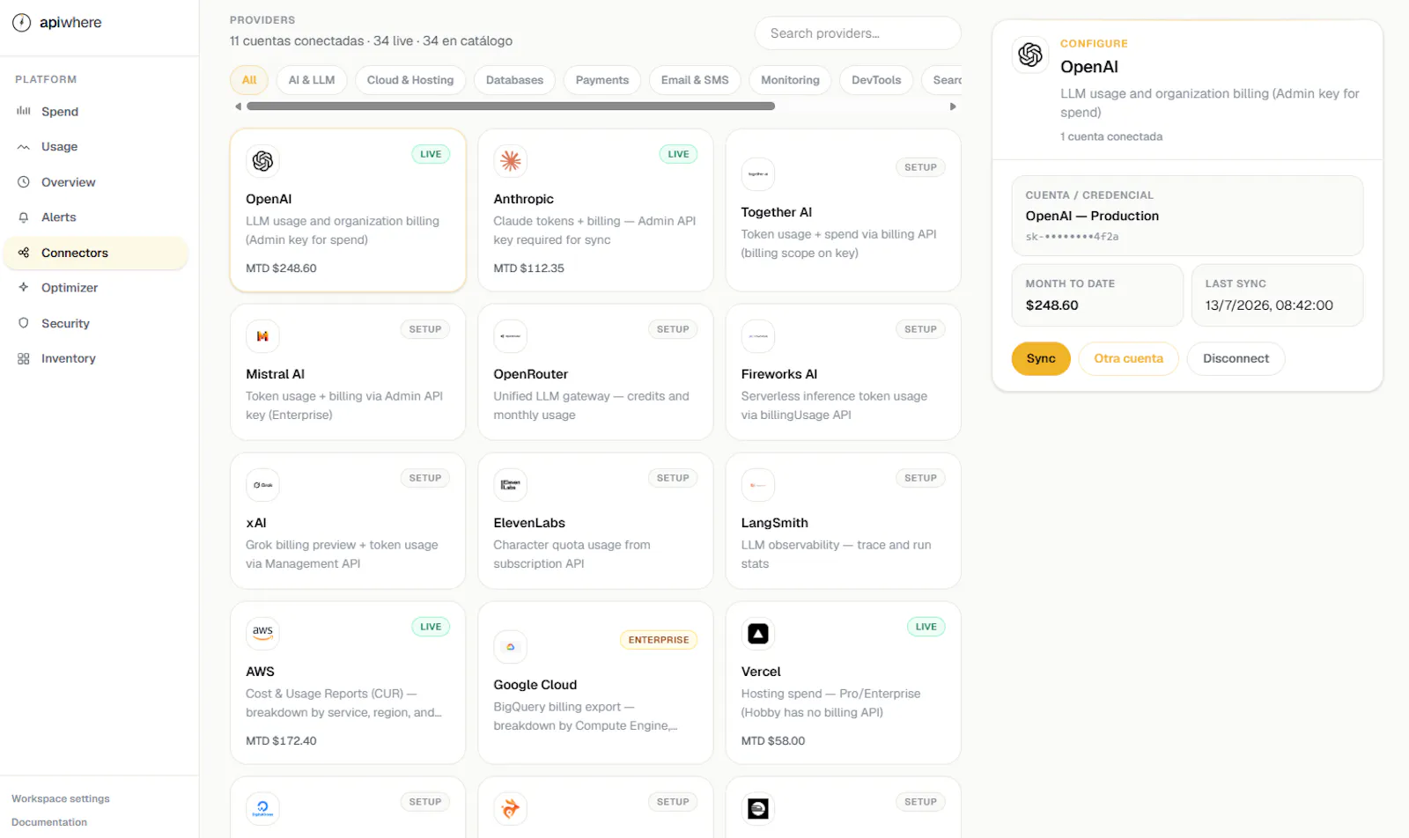Viewport: 1409px width, 838px height.
Task: Click the LangSmith logo
Action: pos(758,485)
